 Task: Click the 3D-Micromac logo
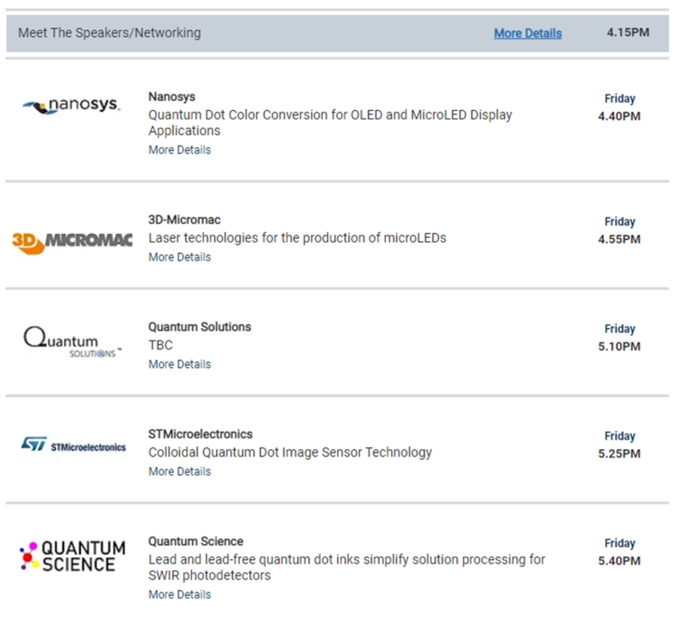(73, 240)
